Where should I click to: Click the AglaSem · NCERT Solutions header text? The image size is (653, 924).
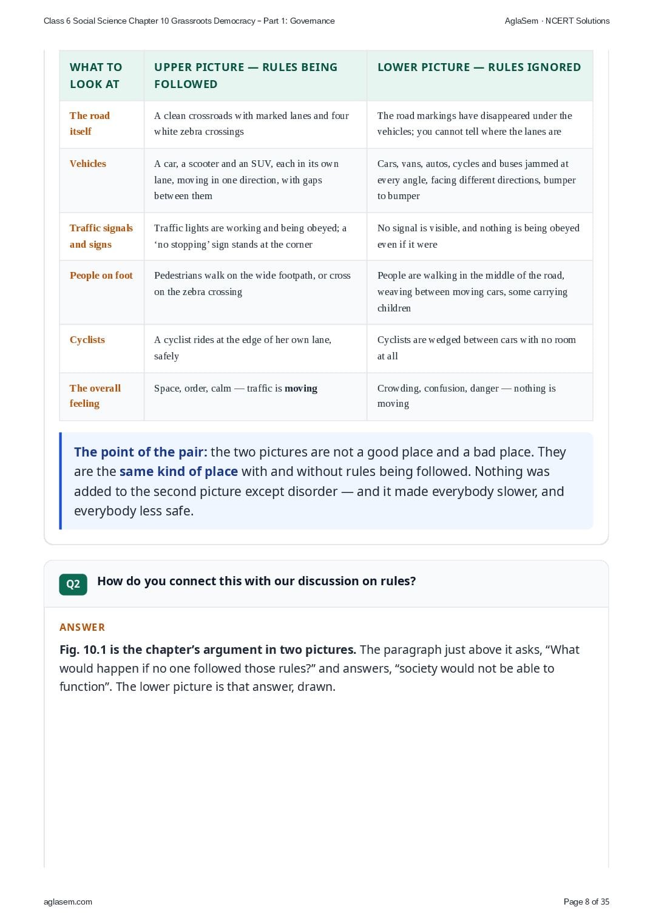(557, 21)
